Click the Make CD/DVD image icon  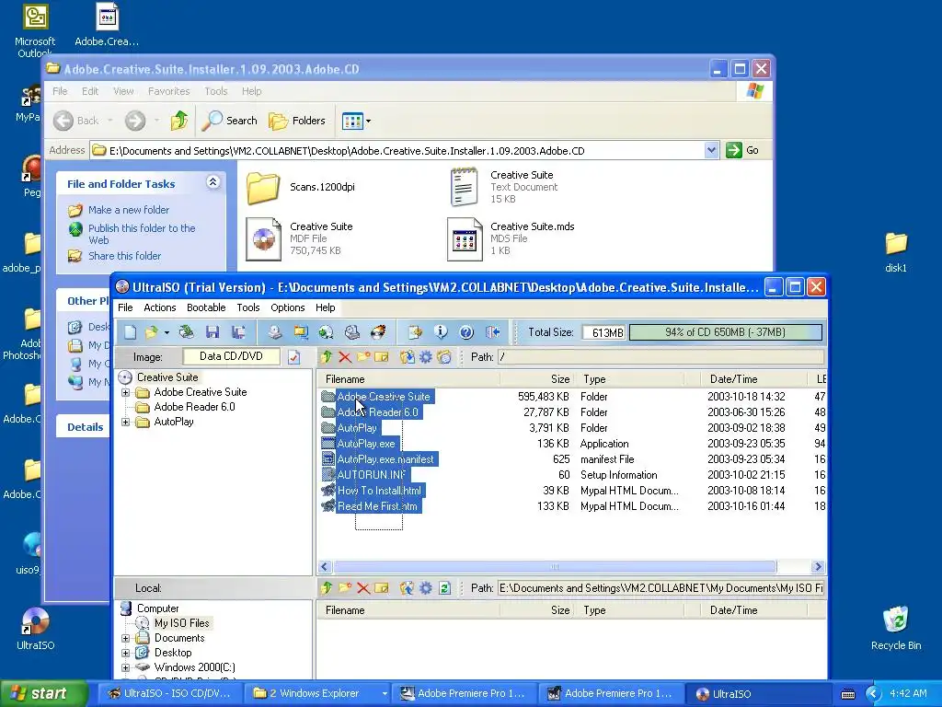(275, 331)
